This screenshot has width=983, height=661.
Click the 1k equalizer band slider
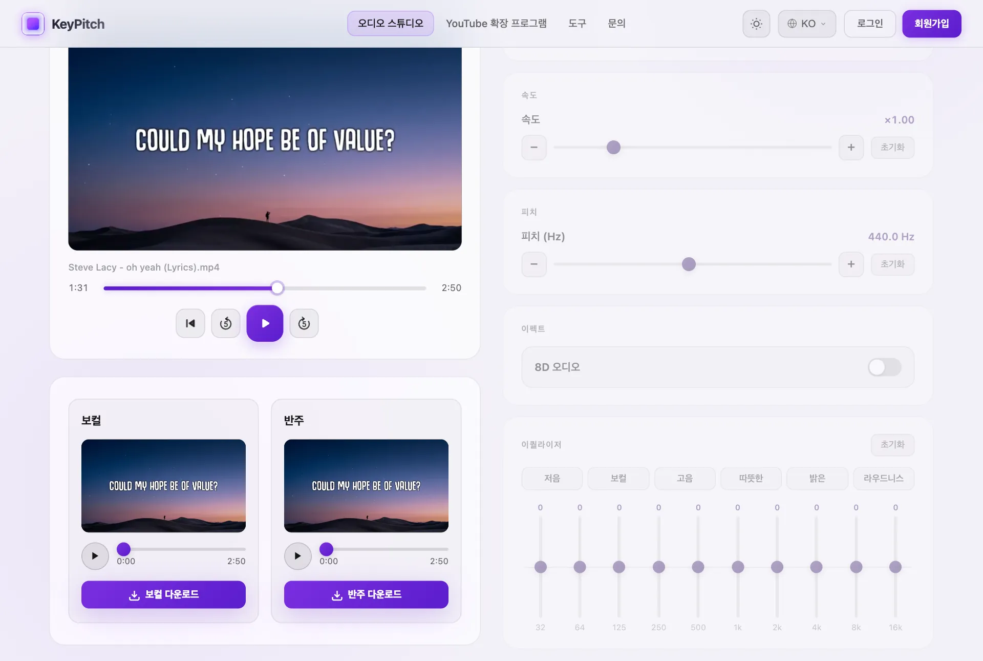(x=738, y=567)
